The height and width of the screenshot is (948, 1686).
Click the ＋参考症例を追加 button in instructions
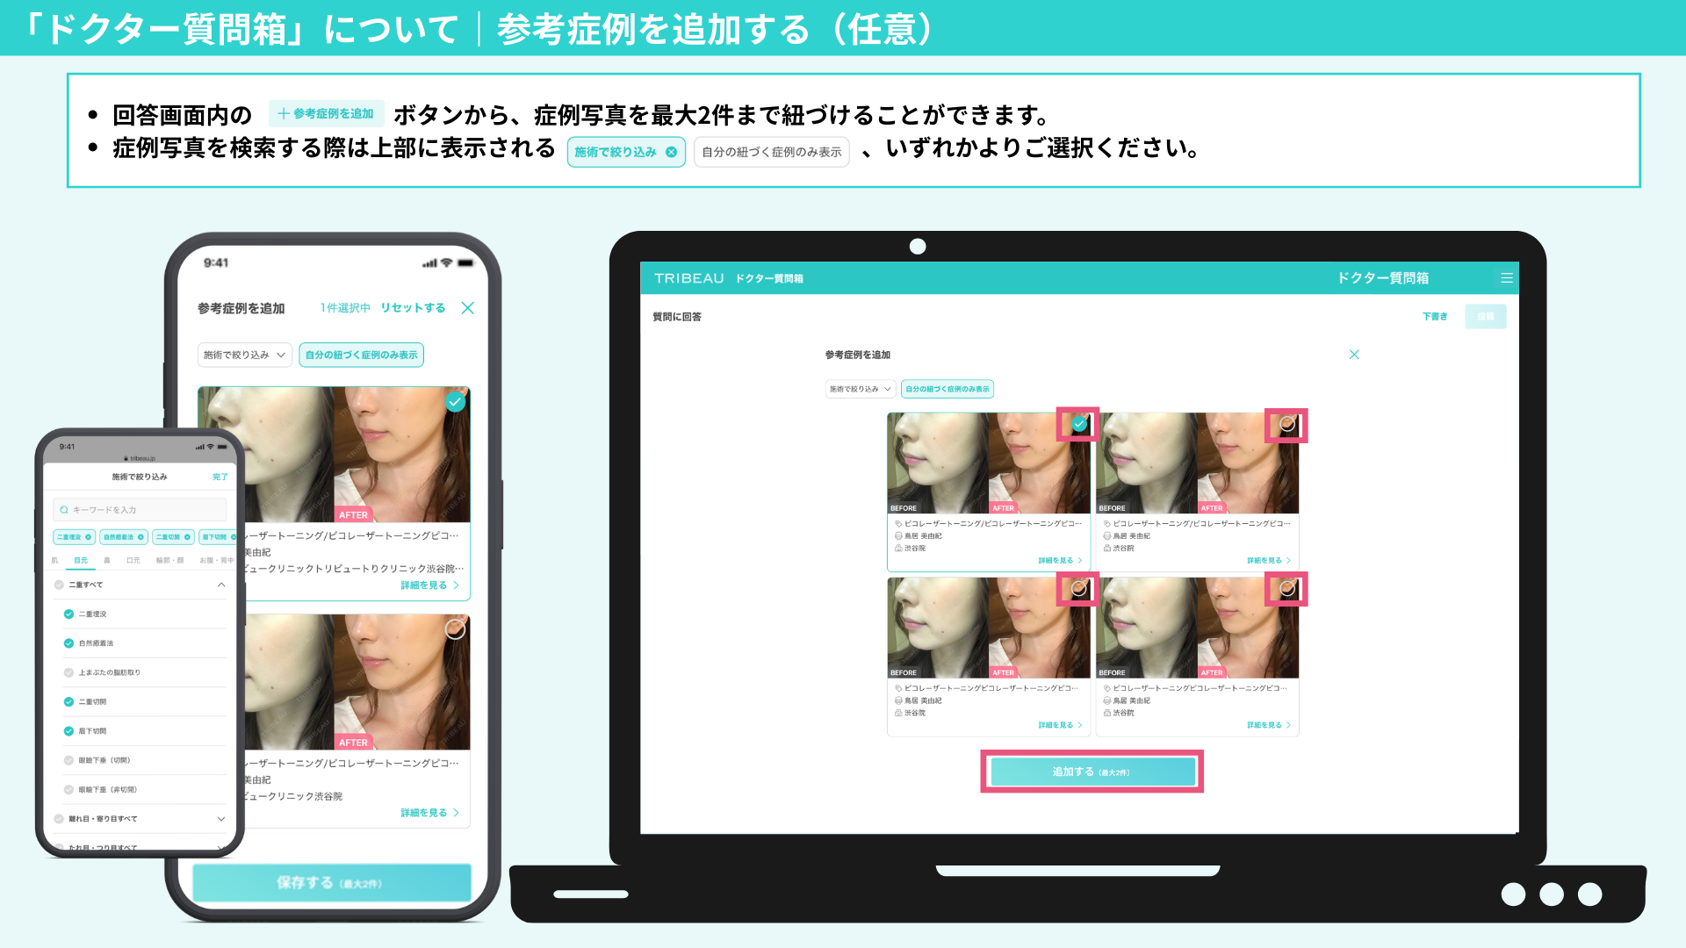click(327, 114)
